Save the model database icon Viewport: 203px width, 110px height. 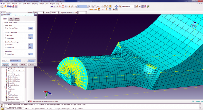(x=8, y=7)
